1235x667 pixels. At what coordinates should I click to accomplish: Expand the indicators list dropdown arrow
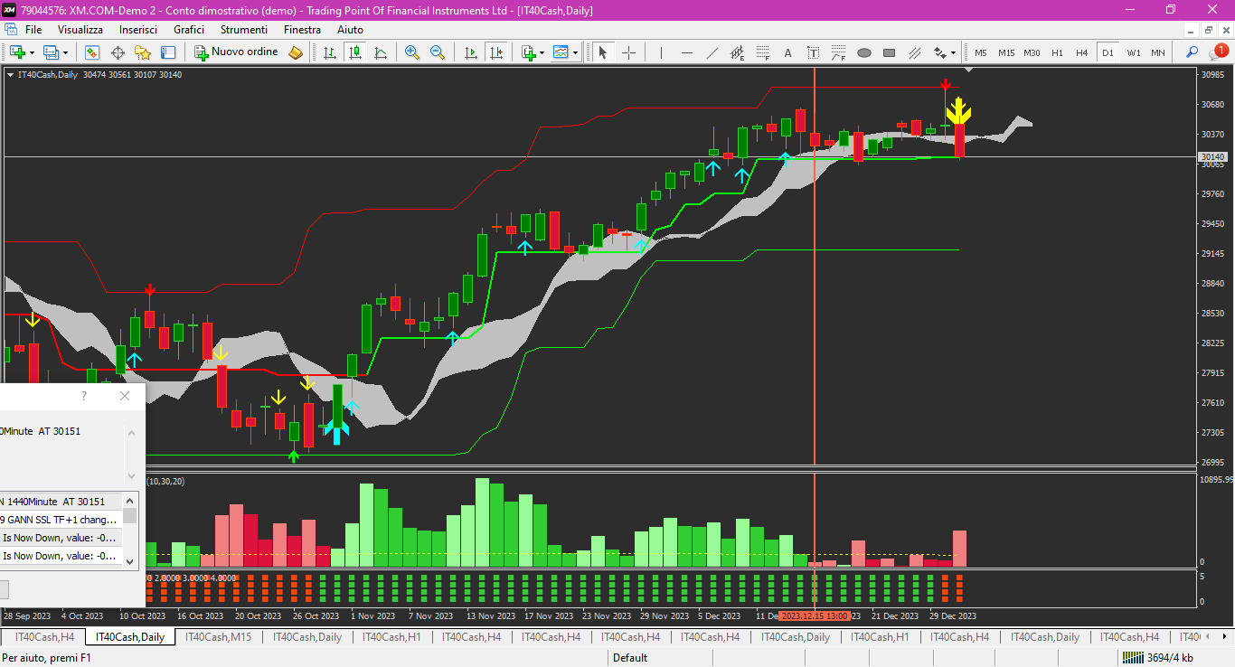point(542,52)
